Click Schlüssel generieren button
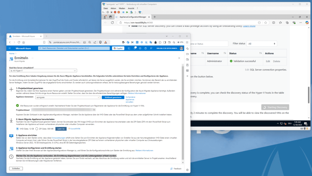This screenshot has width=312, height=176. click(113, 98)
